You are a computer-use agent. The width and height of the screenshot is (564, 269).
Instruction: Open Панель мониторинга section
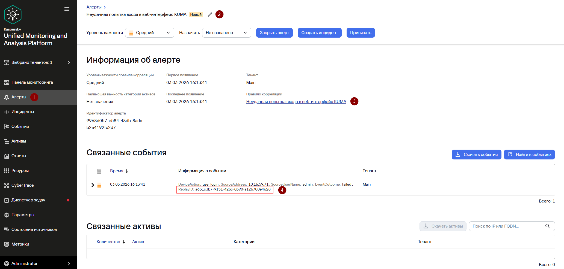[38, 82]
